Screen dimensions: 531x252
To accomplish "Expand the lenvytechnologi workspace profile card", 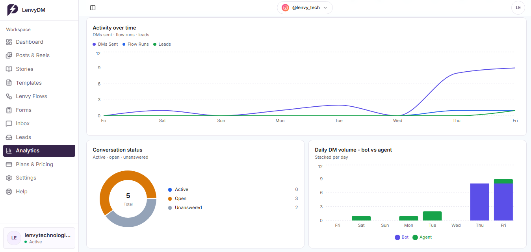I will pyautogui.click(x=39, y=238).
